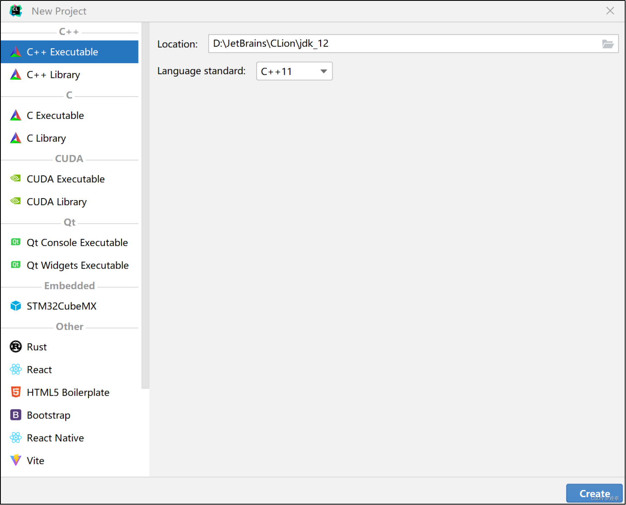Choose the HTML5 Boilerplate shield icon
626x505 pixels.
point(16,392)
